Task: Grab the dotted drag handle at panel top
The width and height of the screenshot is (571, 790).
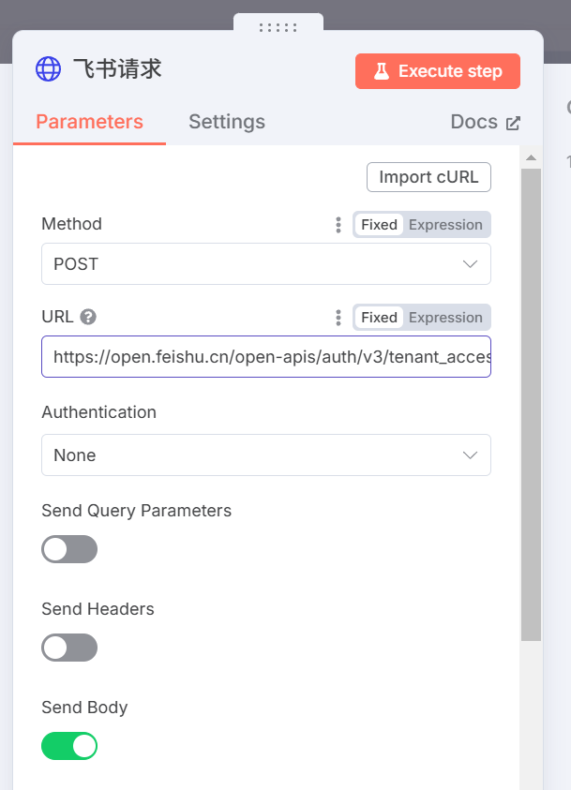Action: point(278,27)
